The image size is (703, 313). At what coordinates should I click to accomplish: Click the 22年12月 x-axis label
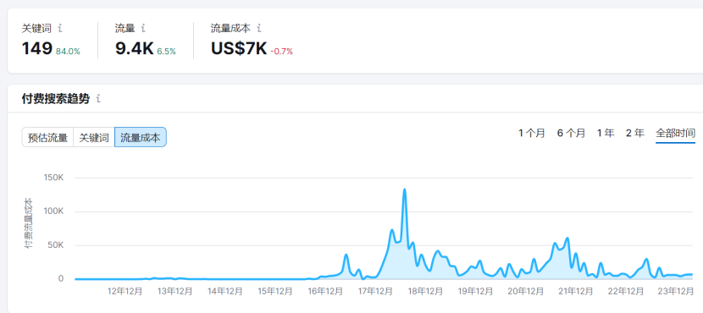tap(625, 292)
